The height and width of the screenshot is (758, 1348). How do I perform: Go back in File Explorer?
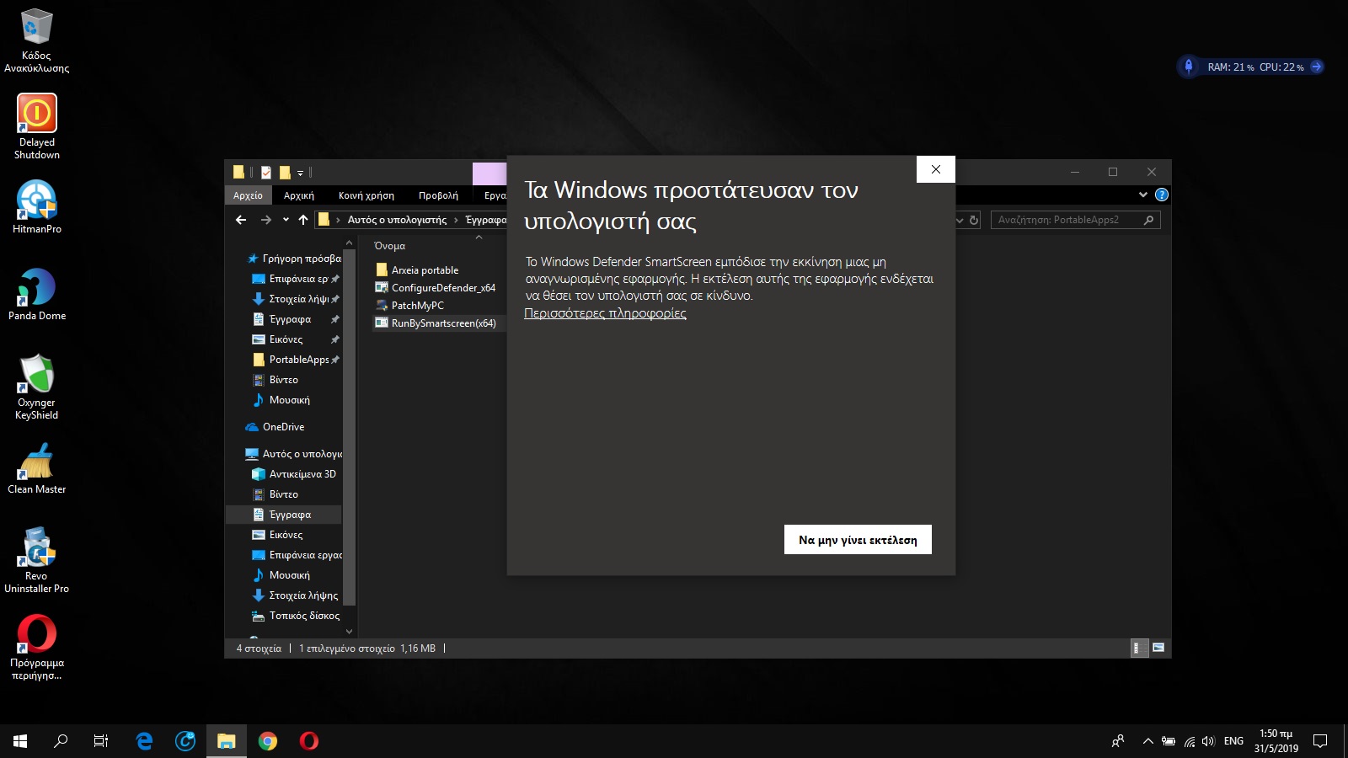[x=241, y=220]
